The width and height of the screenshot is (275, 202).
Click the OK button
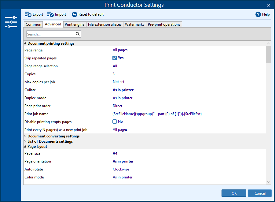(234, 193)
